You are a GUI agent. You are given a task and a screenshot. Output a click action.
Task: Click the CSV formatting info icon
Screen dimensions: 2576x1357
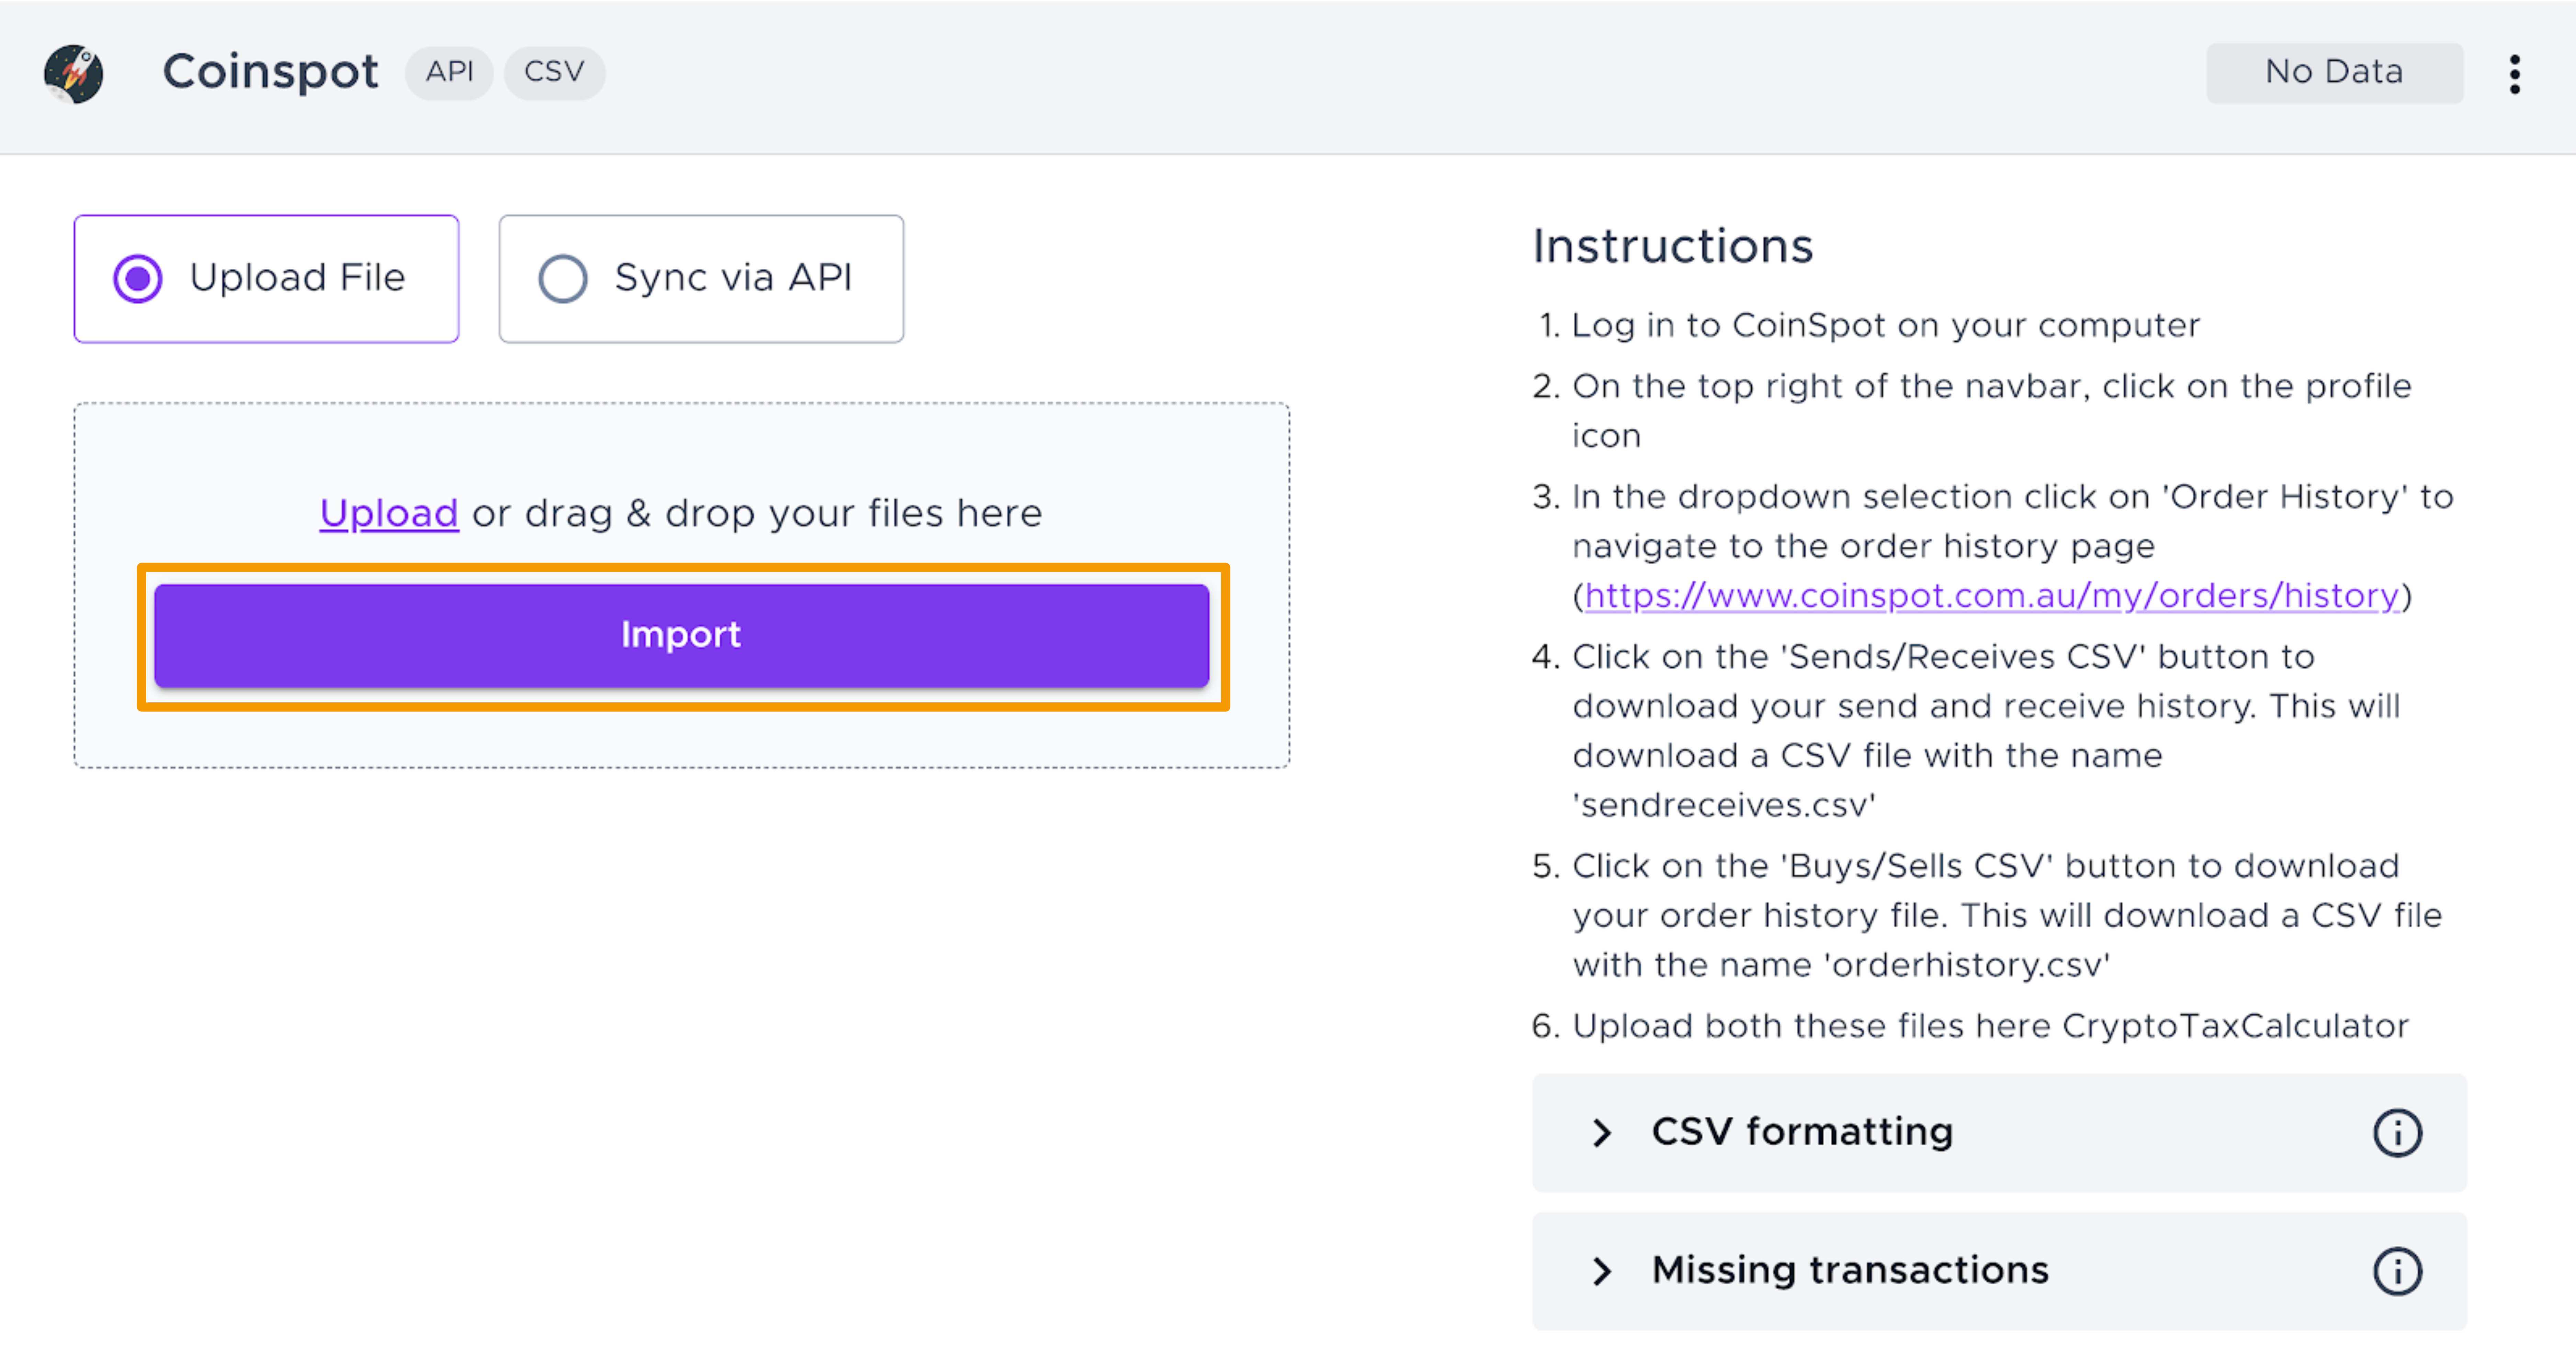coord(2397,1133)
